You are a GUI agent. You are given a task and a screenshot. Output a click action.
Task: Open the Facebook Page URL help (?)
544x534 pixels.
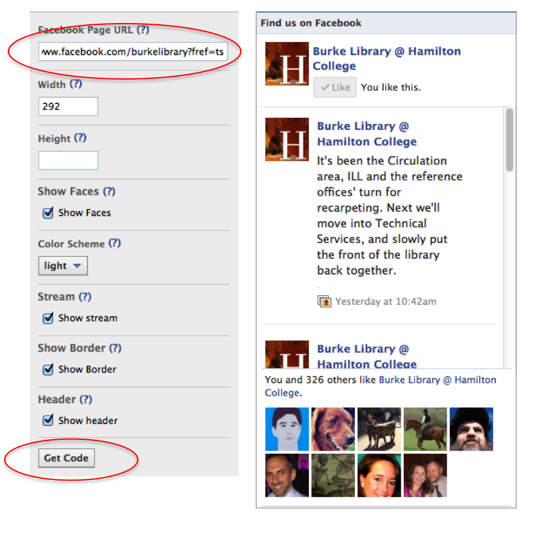tap(143, 30)
